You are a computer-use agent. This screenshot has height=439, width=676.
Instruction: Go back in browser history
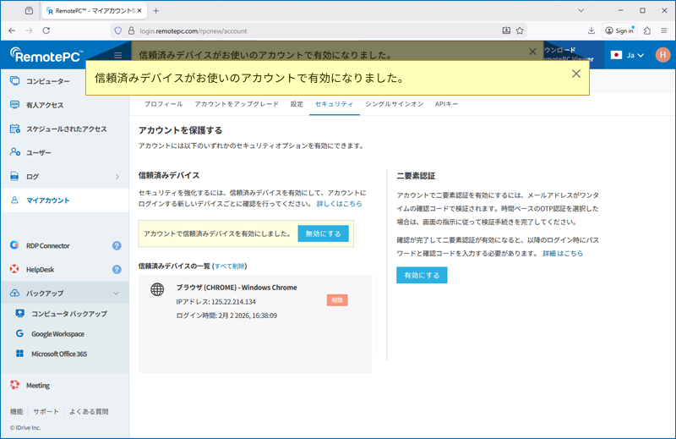point(12,30)
